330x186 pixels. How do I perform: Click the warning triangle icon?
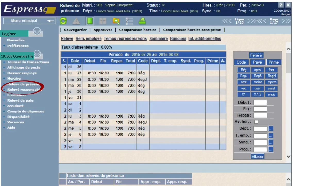[x=76, y=21]
